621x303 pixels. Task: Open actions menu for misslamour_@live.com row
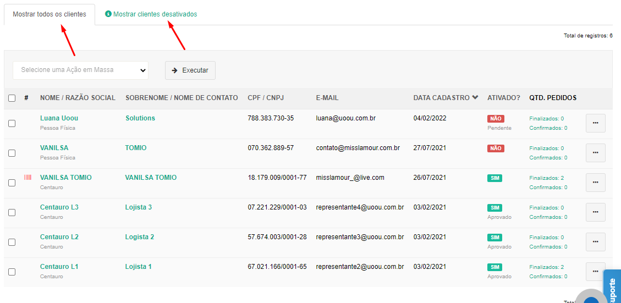tap(595, 183)
